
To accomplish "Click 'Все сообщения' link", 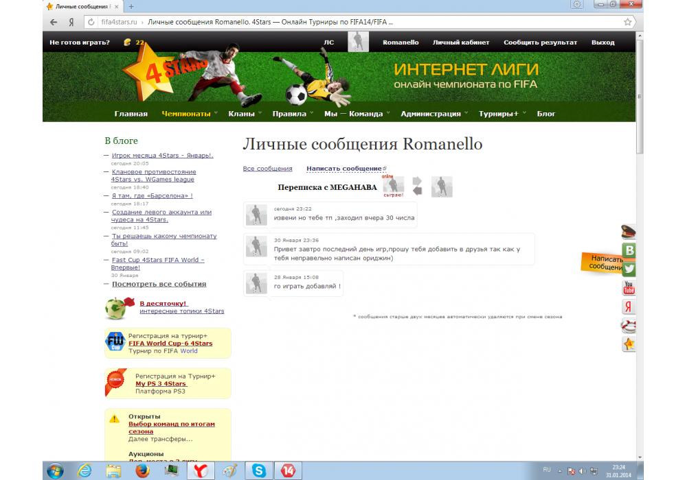I will (x=267, y=169).
